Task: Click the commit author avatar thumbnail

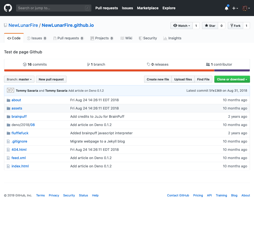Action: click(x=11, y=90)
